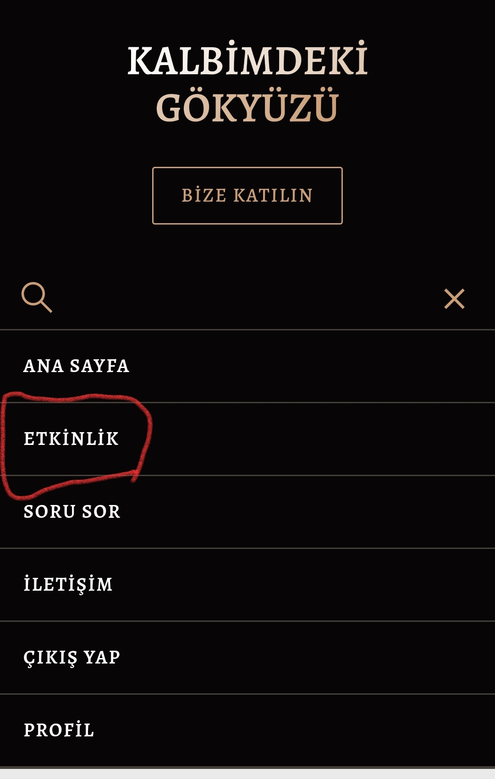Viewport: 495px width, 779px height.
Task: Open the ANA SAYFA menu item
Action: click(x=77, y=366)
